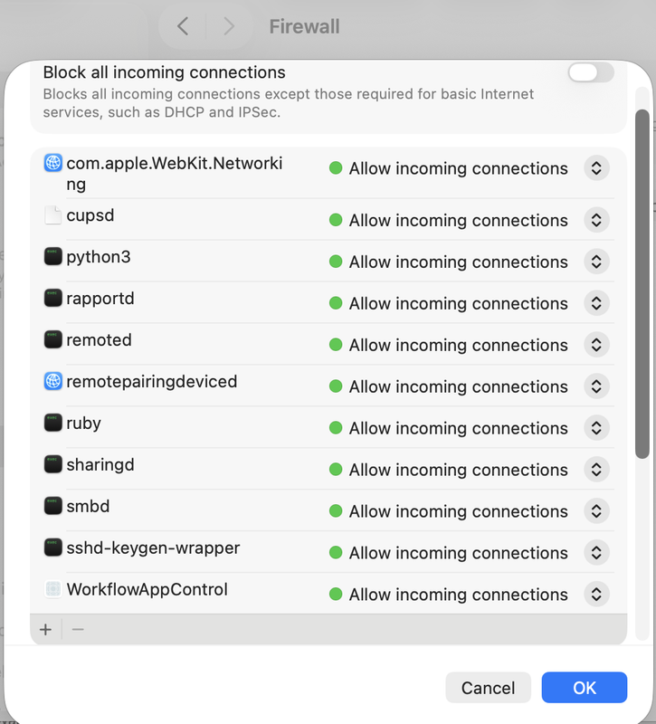Viewport: 656px width, 724px height.
Task: Open connection dropdown for sshd-keygen-wrapper
Action: (x=596, y=552)
